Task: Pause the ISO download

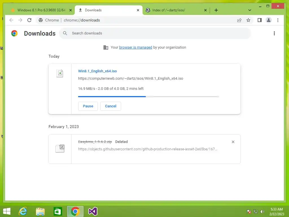Action: coord(88,106)
